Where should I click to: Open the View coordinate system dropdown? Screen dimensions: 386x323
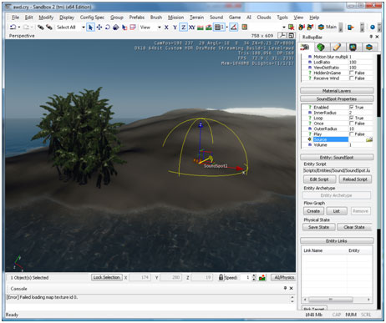160,28
